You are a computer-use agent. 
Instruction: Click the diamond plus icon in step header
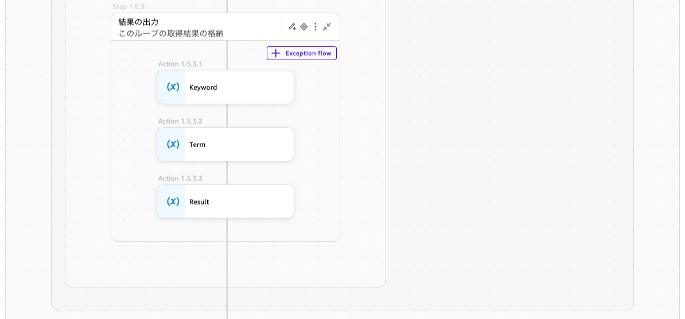(304, 26)
